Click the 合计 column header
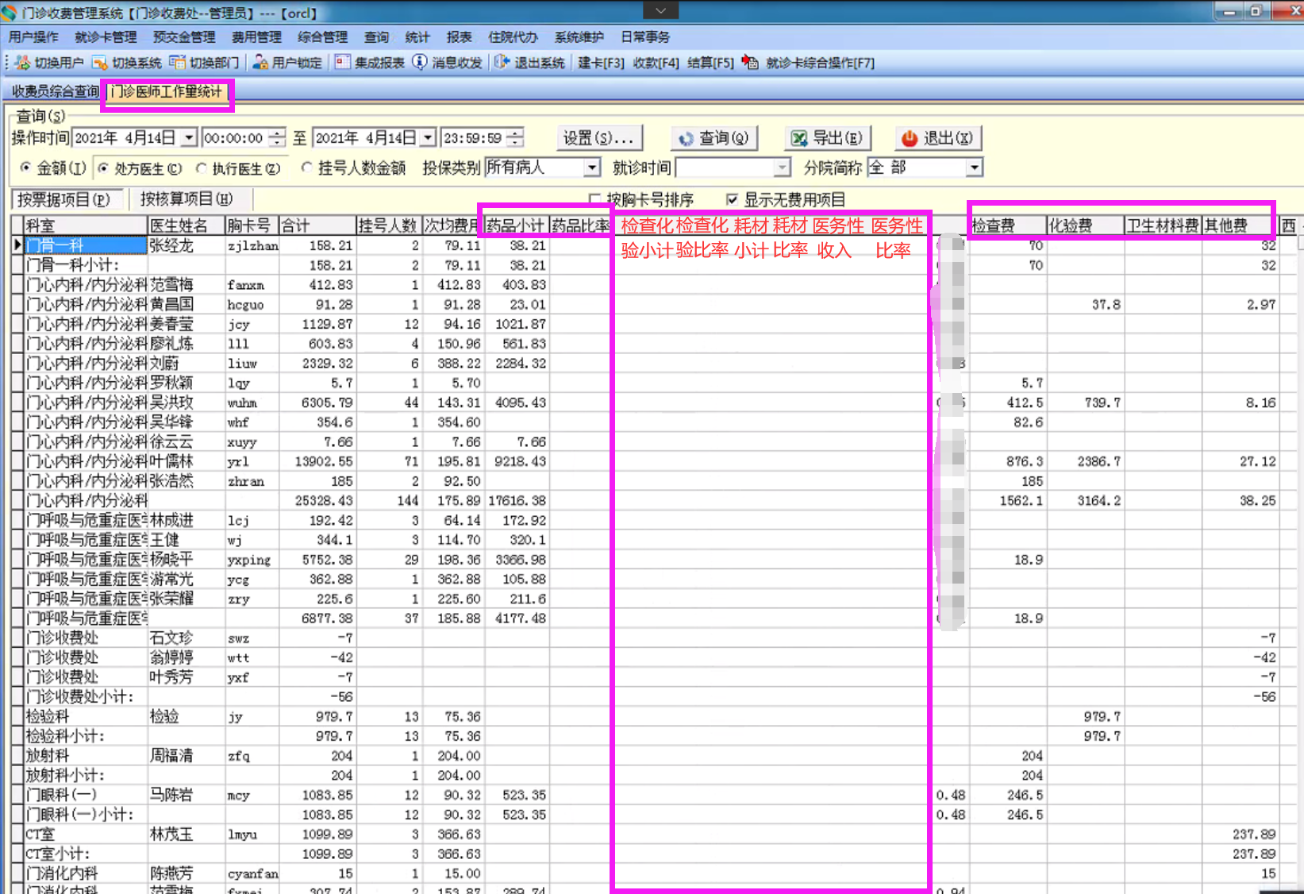This screenshot has height=894, width=1304. (317, 225)
